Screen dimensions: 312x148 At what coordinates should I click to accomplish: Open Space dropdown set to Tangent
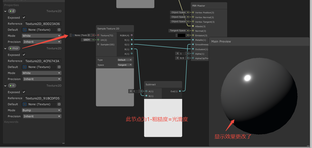(125, 65)
